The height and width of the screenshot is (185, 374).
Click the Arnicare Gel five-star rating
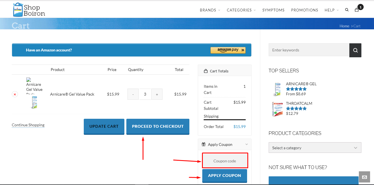pos(296,89)
